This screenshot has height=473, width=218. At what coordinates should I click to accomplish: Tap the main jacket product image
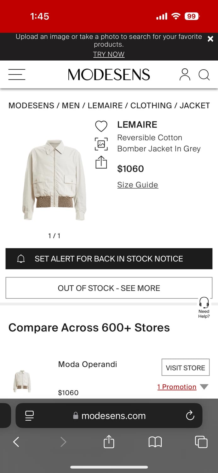point(54,180)
